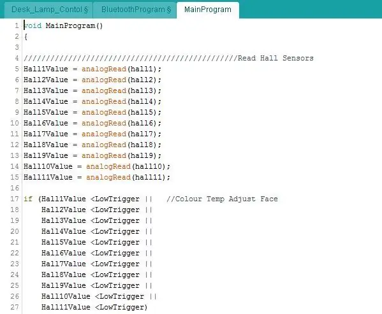Click the 'if (Hall1Value <LowTrigger' condition
Viewport: 382px width, 314px height.
82,199
